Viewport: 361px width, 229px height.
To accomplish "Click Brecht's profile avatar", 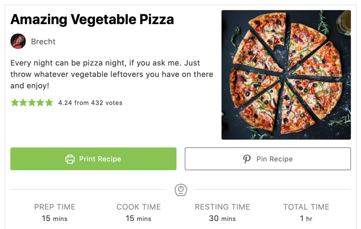I will [18, 41].
